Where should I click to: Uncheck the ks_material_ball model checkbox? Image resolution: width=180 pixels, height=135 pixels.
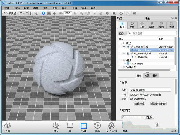click(128, 53)
